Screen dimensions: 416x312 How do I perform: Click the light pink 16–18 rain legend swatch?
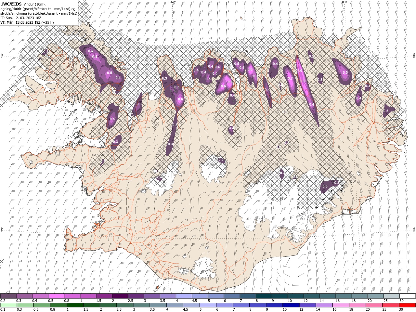point(341,305)
